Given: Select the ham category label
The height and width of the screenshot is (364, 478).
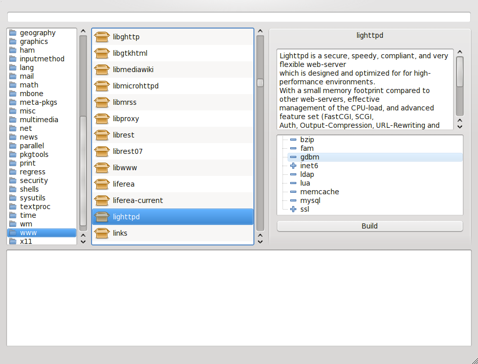Looking at the screenshot, I should tap(27, 50).
